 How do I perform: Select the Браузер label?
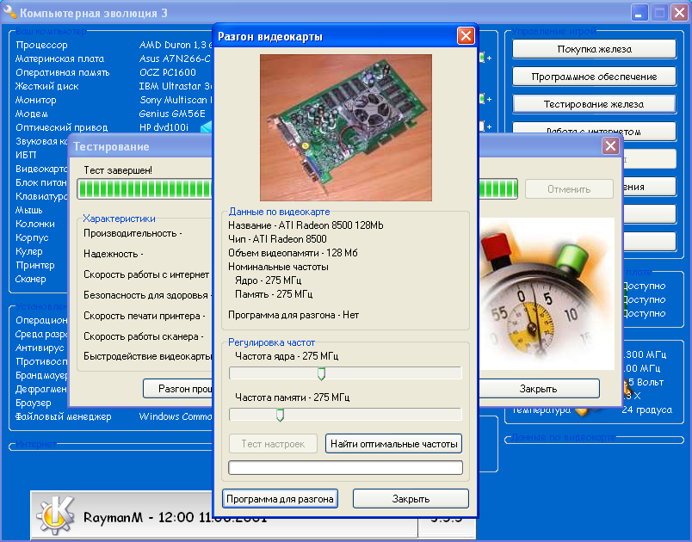pos(33,403)
